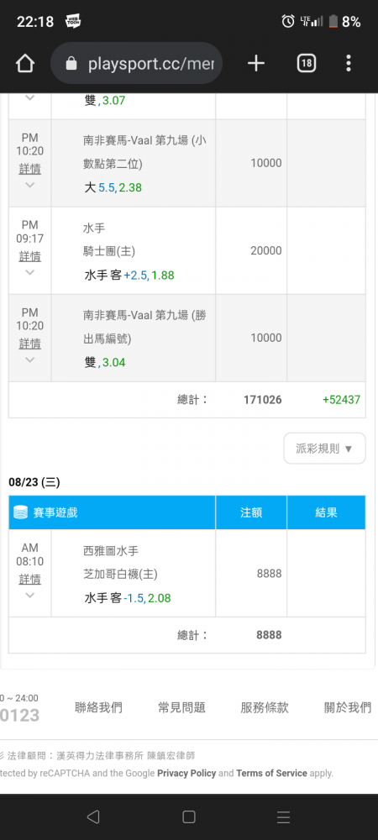
Task: Tap the lock icon in address bar
Action: [71, 65]
